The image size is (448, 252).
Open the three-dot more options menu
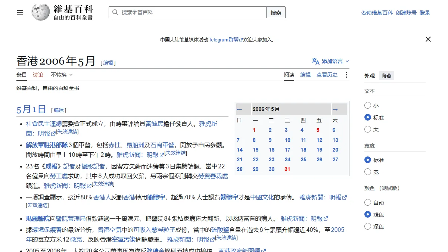(x=346, y=75)
